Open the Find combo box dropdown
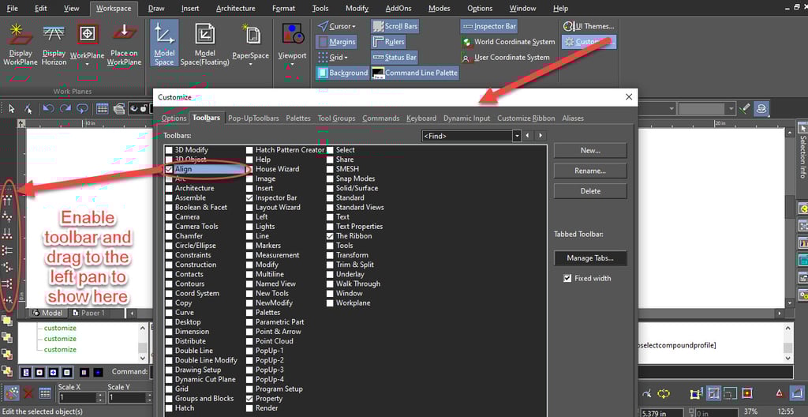The image size is (808, 417). tap(517, 136)
